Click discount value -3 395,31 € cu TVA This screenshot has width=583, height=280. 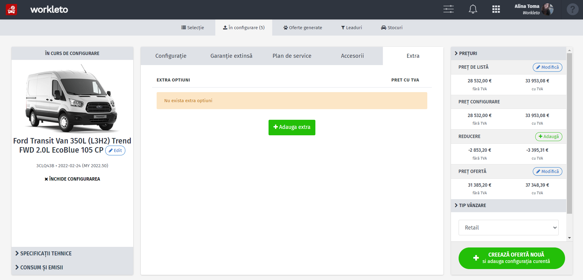[x=537, y=150]
